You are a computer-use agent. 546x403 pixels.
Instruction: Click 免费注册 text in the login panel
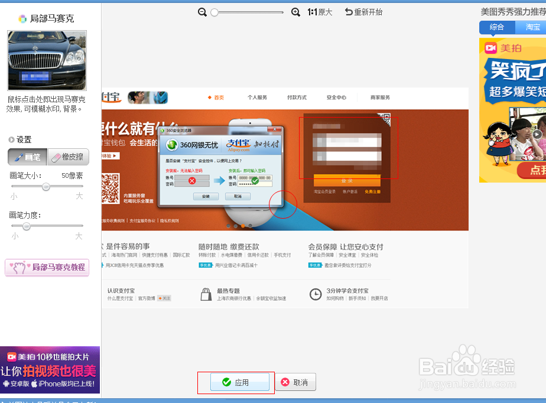pos(373,191)
